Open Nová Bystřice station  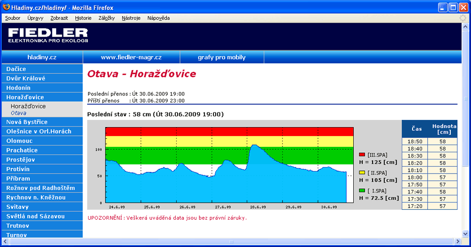point(42,122)
